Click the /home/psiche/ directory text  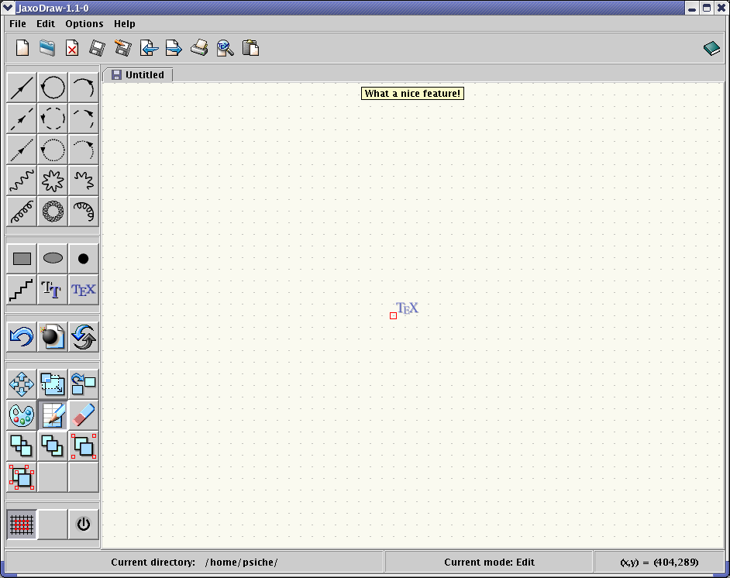242,563
